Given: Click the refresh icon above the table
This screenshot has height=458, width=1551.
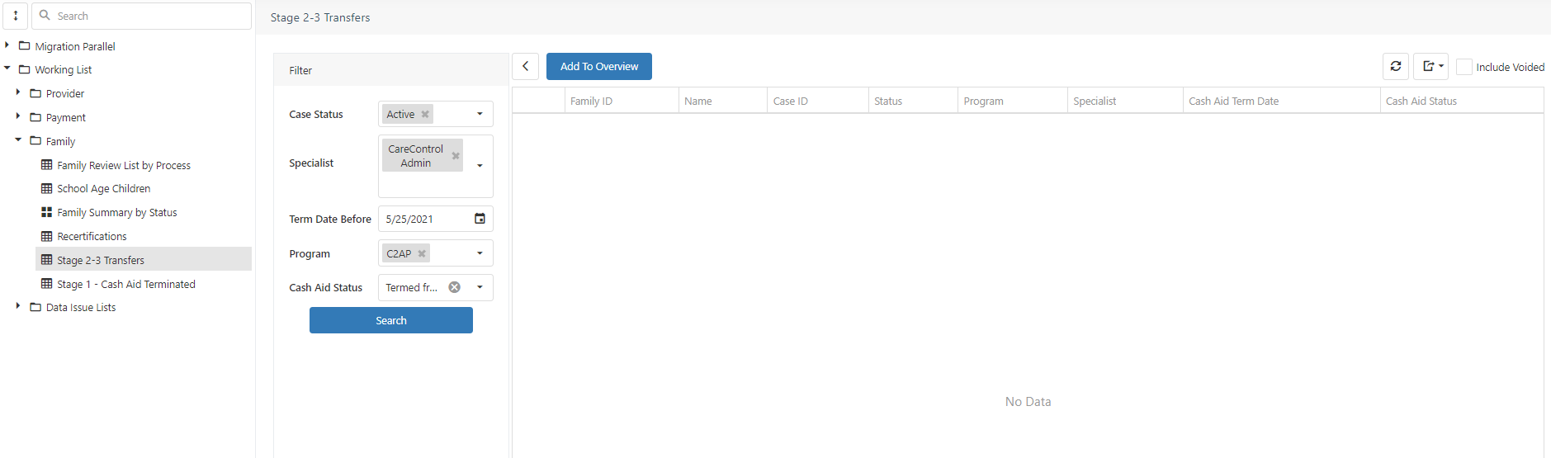Looking at the screenshot, I should (1395, 66).
